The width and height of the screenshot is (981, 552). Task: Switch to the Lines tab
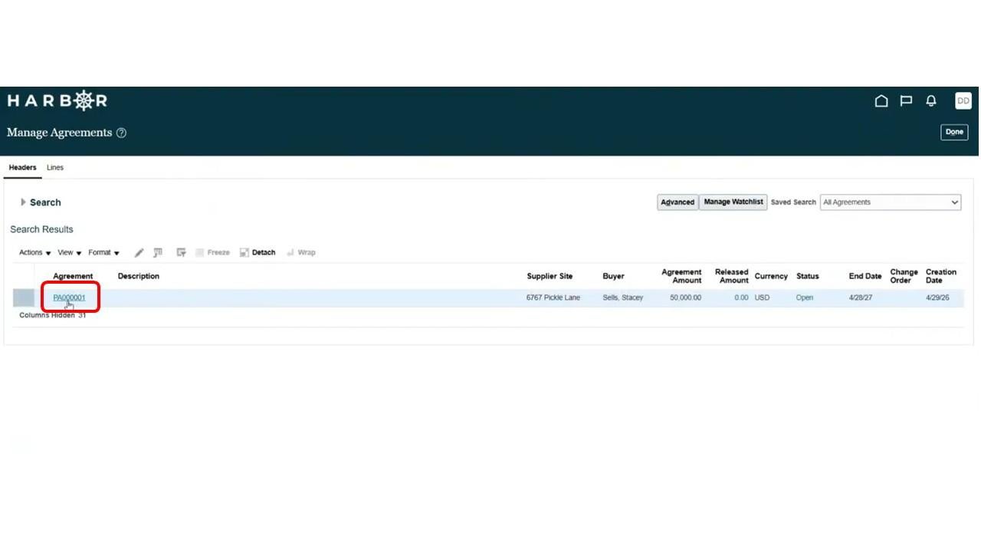(55, 167)
